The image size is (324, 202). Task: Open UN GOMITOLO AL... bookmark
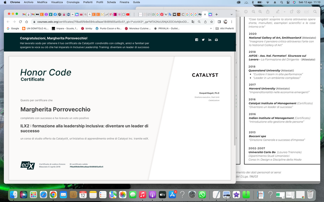click(x=35, y=29)
